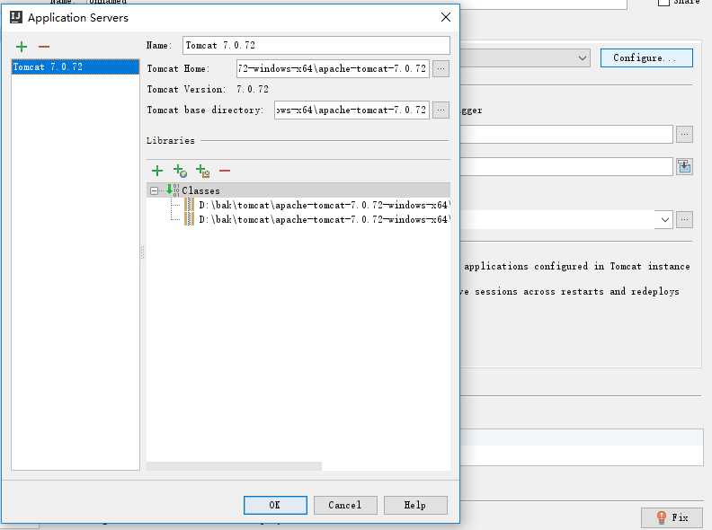Browse for Tomcat base directory
Image resolution: width=712 pixels, height=530 pixels.
click(441, 110)
